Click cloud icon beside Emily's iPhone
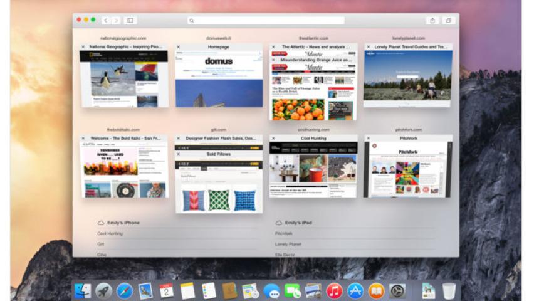This screenshot has width=539, height=301. 101,223
